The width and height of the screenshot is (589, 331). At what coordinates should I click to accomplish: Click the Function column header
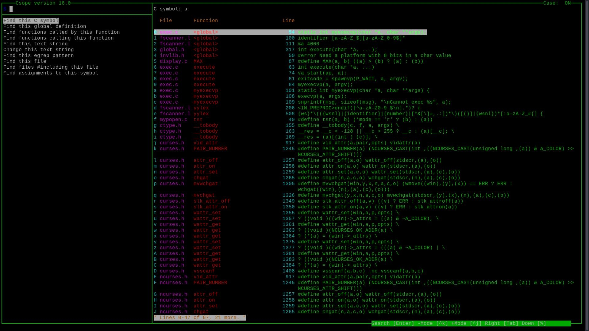pyautogui.click(x=206, y=21)
